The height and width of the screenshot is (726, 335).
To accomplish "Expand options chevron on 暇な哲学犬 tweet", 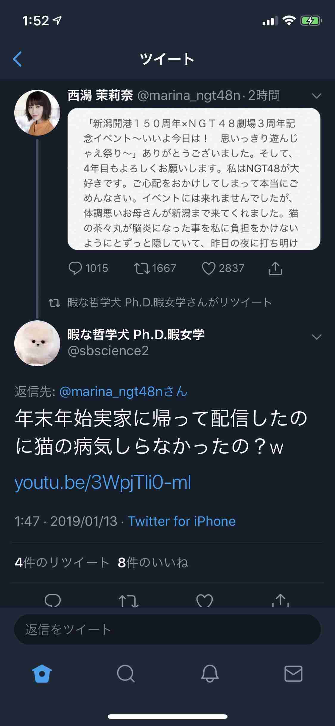I will (316, 337).
